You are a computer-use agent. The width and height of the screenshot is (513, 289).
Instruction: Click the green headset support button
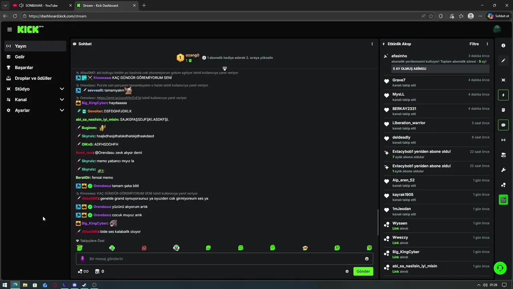point(500,268)
